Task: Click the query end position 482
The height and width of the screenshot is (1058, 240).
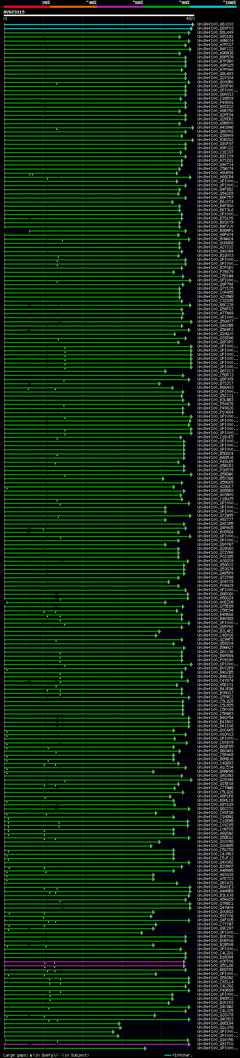Action: point(189,18)
